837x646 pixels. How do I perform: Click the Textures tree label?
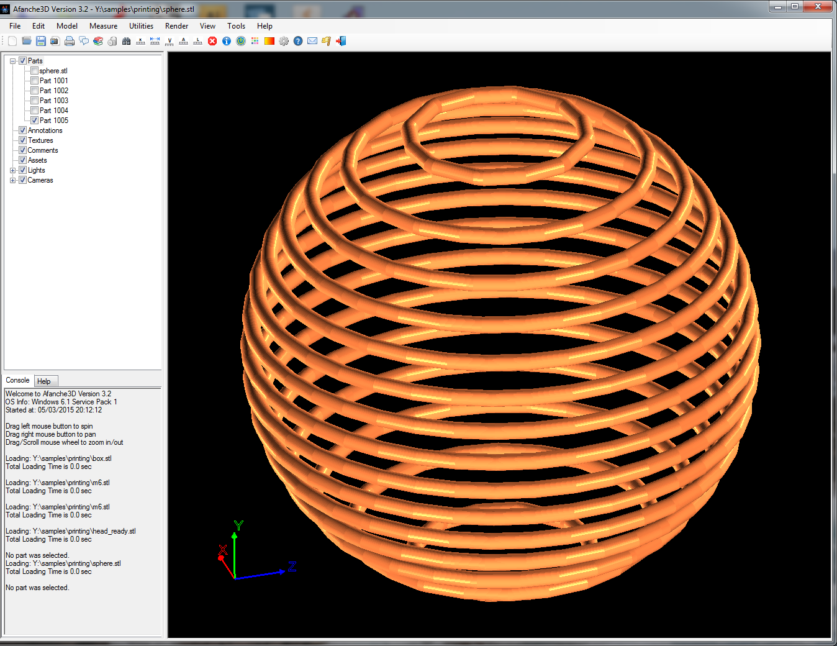(x=40, y=140)
